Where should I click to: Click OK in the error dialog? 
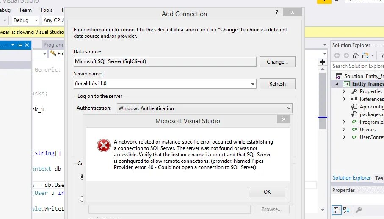point(267,192)
